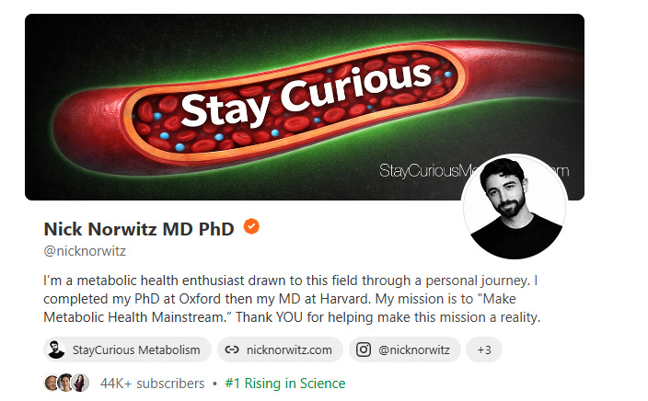The width and height of the screenshot is (648, 401).
Task: Click the first subscriber avatar
Action: (52, 383)
